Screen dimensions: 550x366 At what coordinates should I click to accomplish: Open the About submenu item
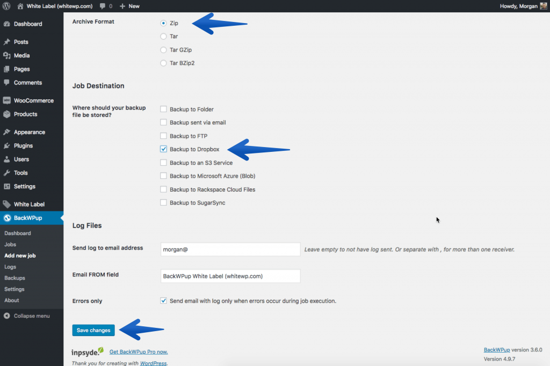pos(12,301)
